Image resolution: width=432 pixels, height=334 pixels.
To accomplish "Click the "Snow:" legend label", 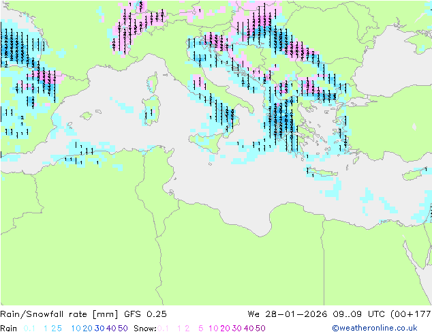I will tap(145, 329).
